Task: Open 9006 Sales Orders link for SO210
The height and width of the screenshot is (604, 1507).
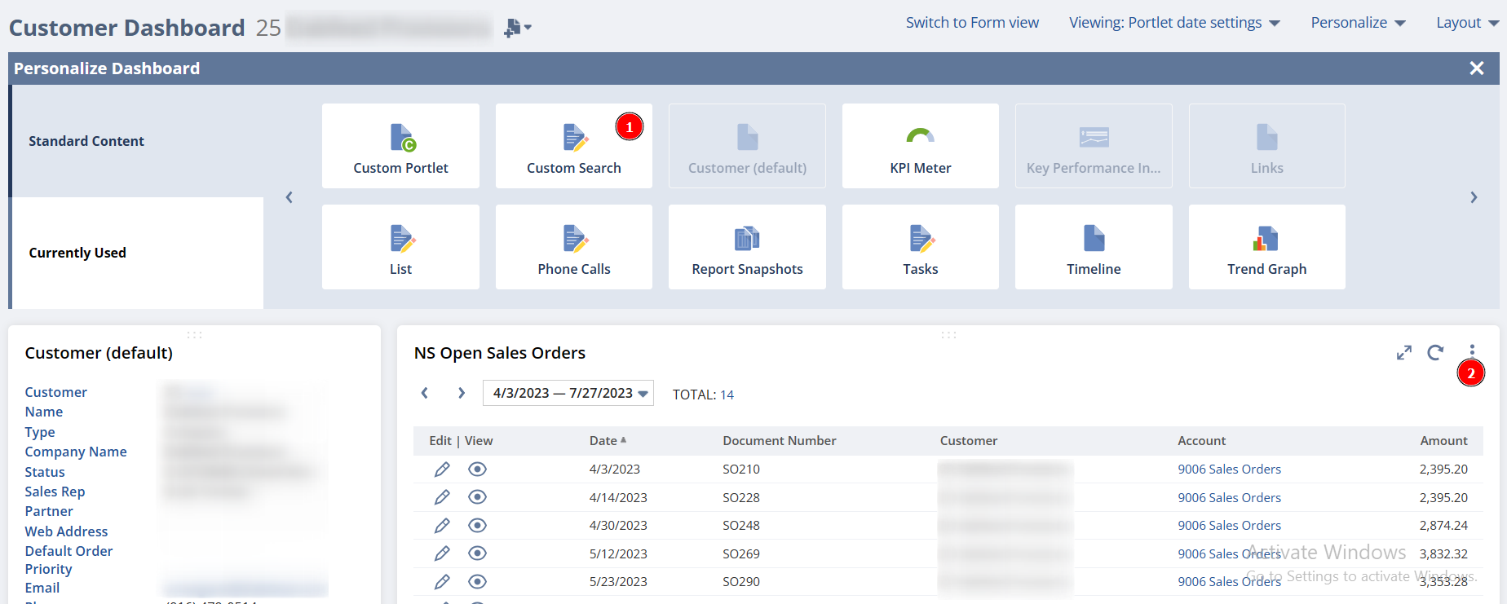Action: click(1229, 469)
